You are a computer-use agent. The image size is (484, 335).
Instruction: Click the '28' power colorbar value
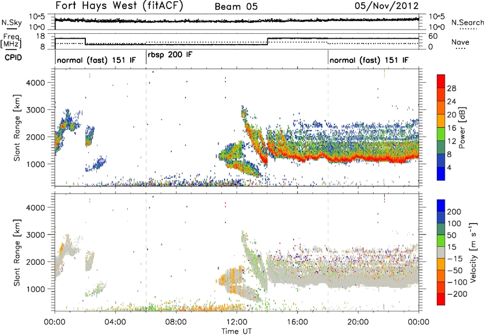[x=451, y=88]
